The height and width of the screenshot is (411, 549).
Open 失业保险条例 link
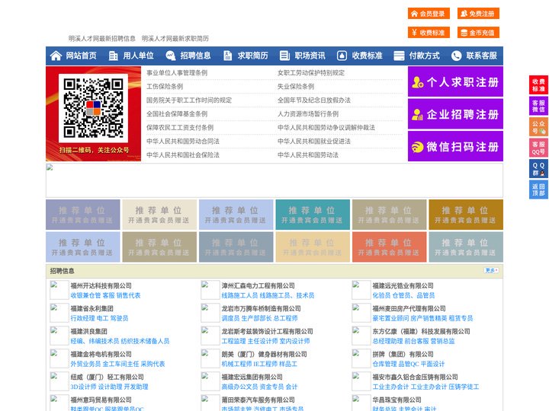[296, 86]
